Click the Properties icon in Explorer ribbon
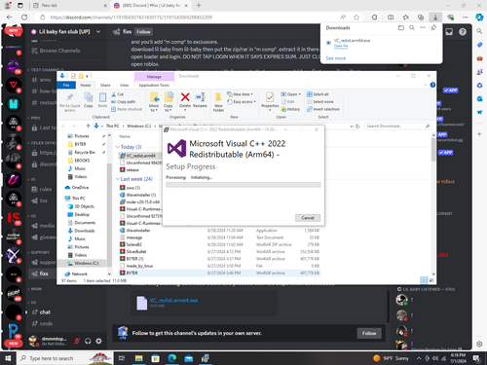This screenshot has height=365, width=487. pos(270,97)
